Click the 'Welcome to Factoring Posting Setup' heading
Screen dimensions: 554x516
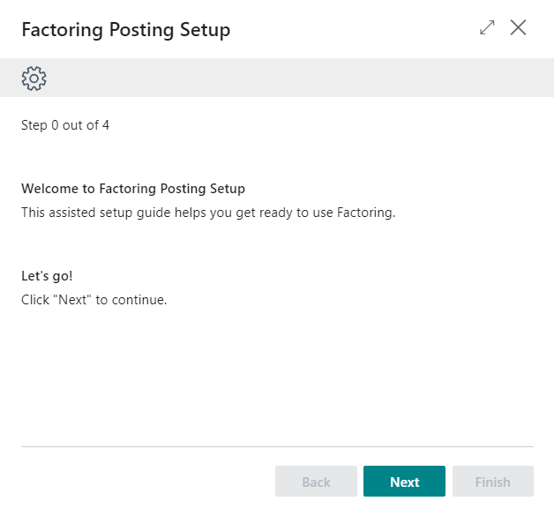coord(133,189)
